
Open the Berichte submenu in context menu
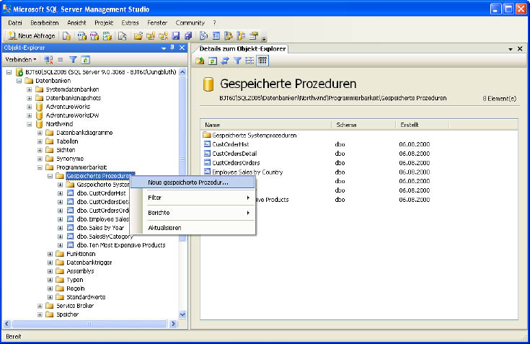click(193, 213)
